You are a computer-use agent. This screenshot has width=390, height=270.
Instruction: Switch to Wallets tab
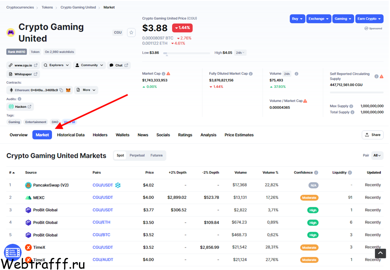click(x=122, y=135)
